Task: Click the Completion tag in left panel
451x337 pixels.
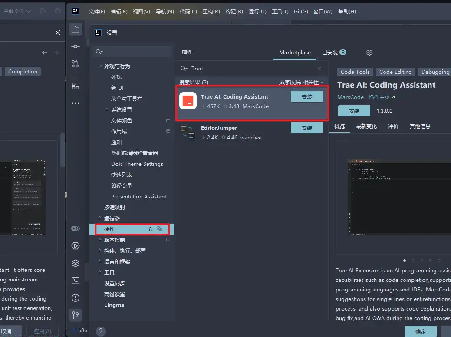Action: click(23, 71)
